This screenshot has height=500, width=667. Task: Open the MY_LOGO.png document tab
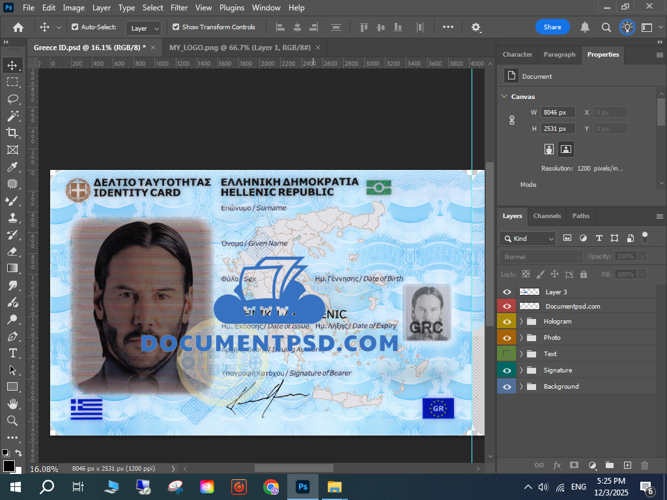point(240,48)
